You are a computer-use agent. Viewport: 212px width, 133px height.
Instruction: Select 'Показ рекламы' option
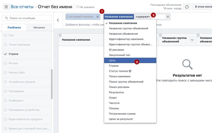[x=130, y=87]
